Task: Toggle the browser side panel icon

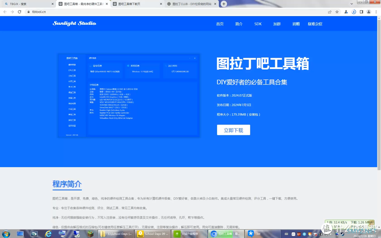Action: click(x=361, y=12)
